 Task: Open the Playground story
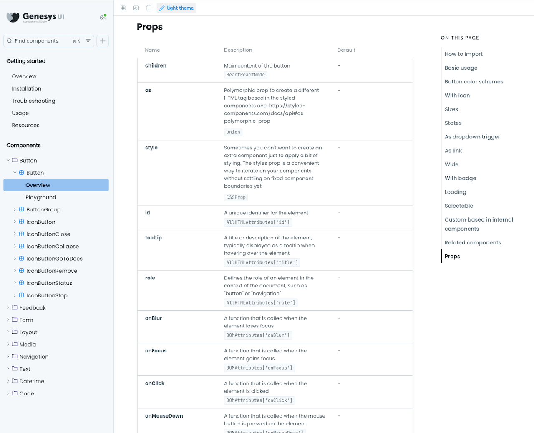click(41, 197)
